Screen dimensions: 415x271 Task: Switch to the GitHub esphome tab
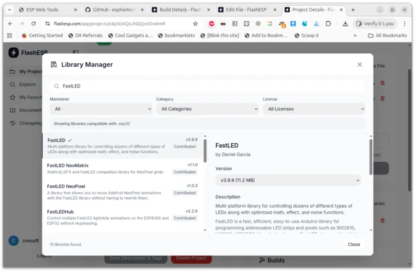(114, 10)
